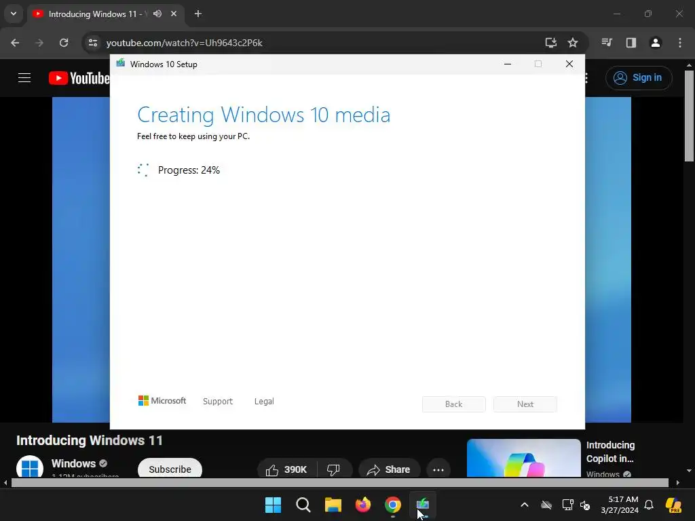Open the Chrome profile menu
Viewport: 695px width, 521px height.
pos(656,43)
